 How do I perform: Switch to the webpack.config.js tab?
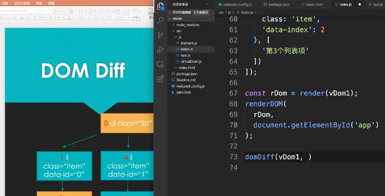[x=235, y=4]
